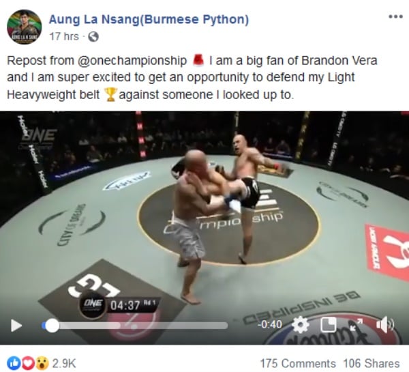Viewport: 409px width, 372px height.
Task: Click the -0:40 remaining time display
Action: [x=270, y=325]
